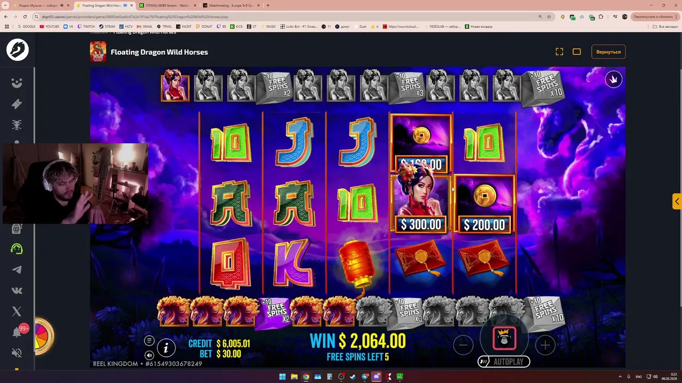Screen dimensions: 682x383
Task: Decrease the bet with minus button
Action: point(463,345)
